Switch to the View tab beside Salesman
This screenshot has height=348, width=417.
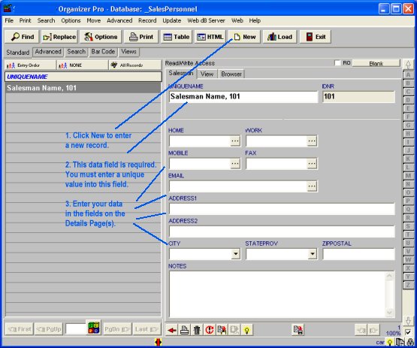[207, 74]
